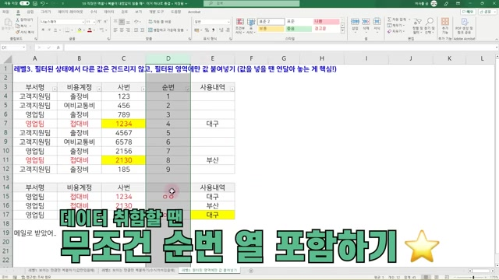This screenshot has width=499, height=280.
Task: Toggle the AutoSave switch
Action: click(x=24, y=3)
